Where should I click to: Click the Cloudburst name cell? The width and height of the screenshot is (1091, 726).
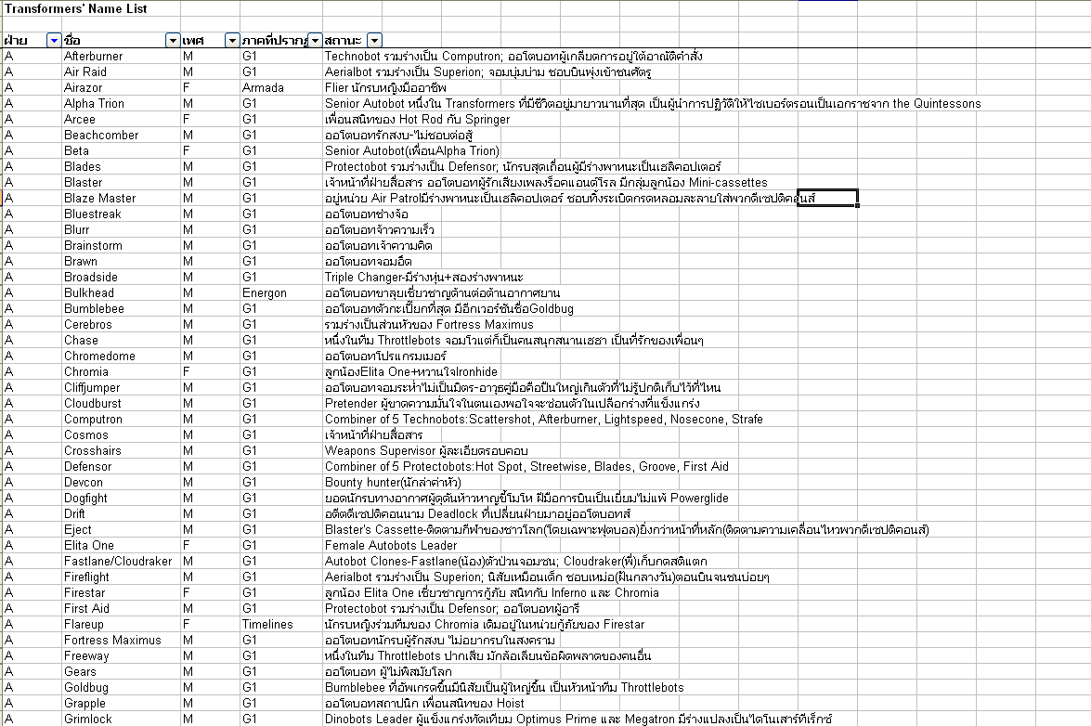[x=121, y=403]
